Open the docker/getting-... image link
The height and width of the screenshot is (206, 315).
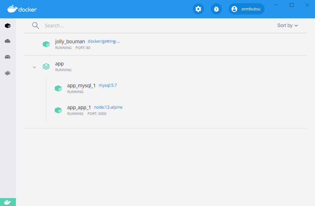coord(104,41)
